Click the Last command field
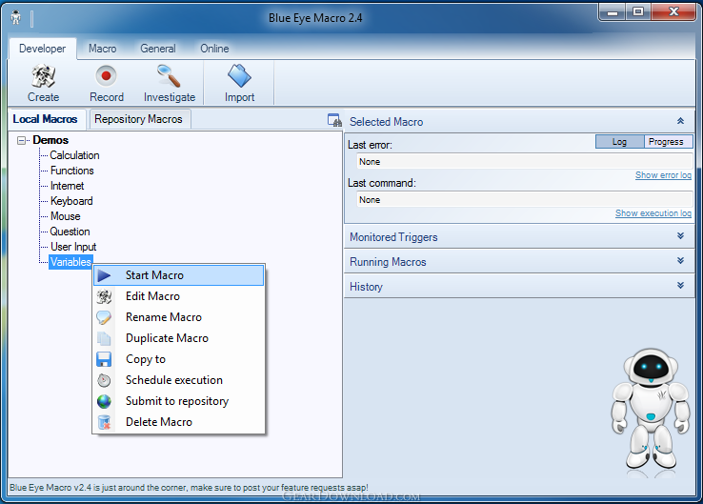Screen dimensions: 703x504 [x=525, y=200]
